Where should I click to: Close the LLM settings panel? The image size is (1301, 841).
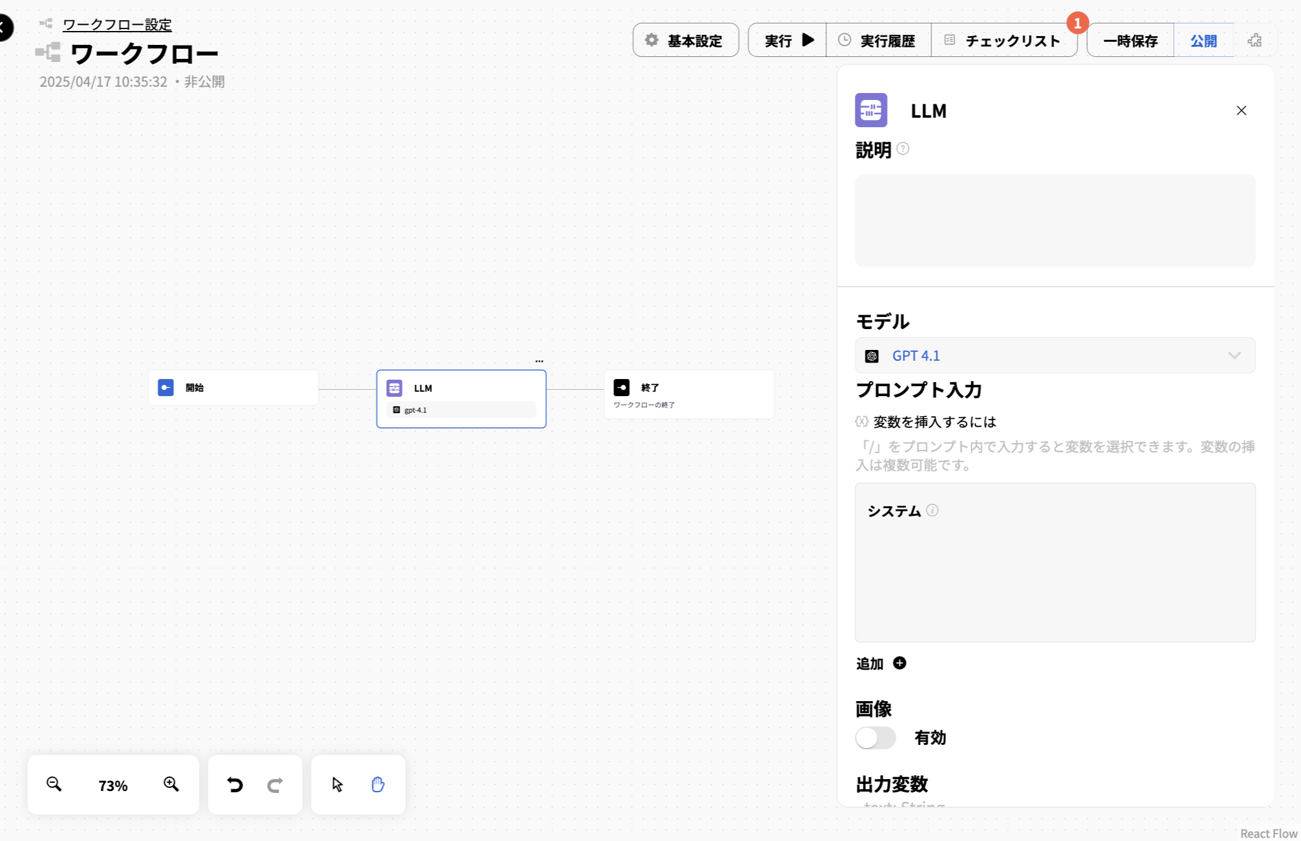coord(1241,110)
